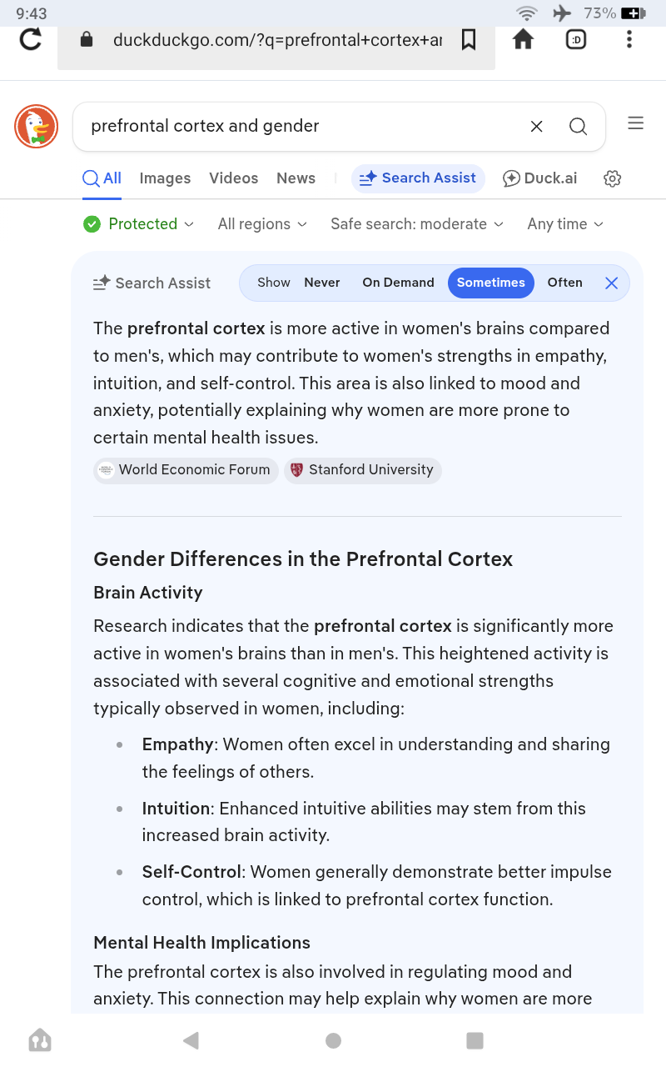
Task: Click the magnifying glass search icon
Action: (578, 127)
